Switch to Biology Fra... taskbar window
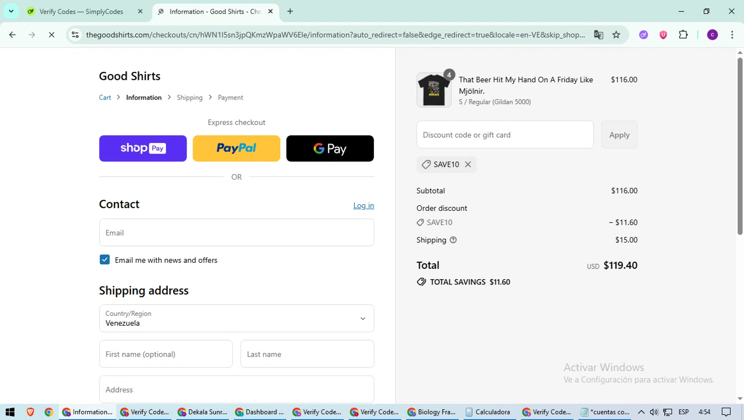 [x=433, y=412]
